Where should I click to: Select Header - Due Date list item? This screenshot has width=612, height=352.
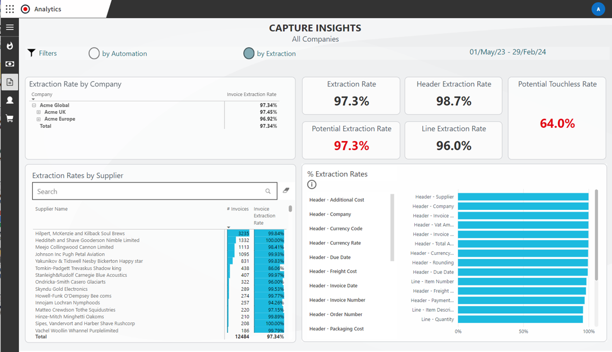pos(330,257)
